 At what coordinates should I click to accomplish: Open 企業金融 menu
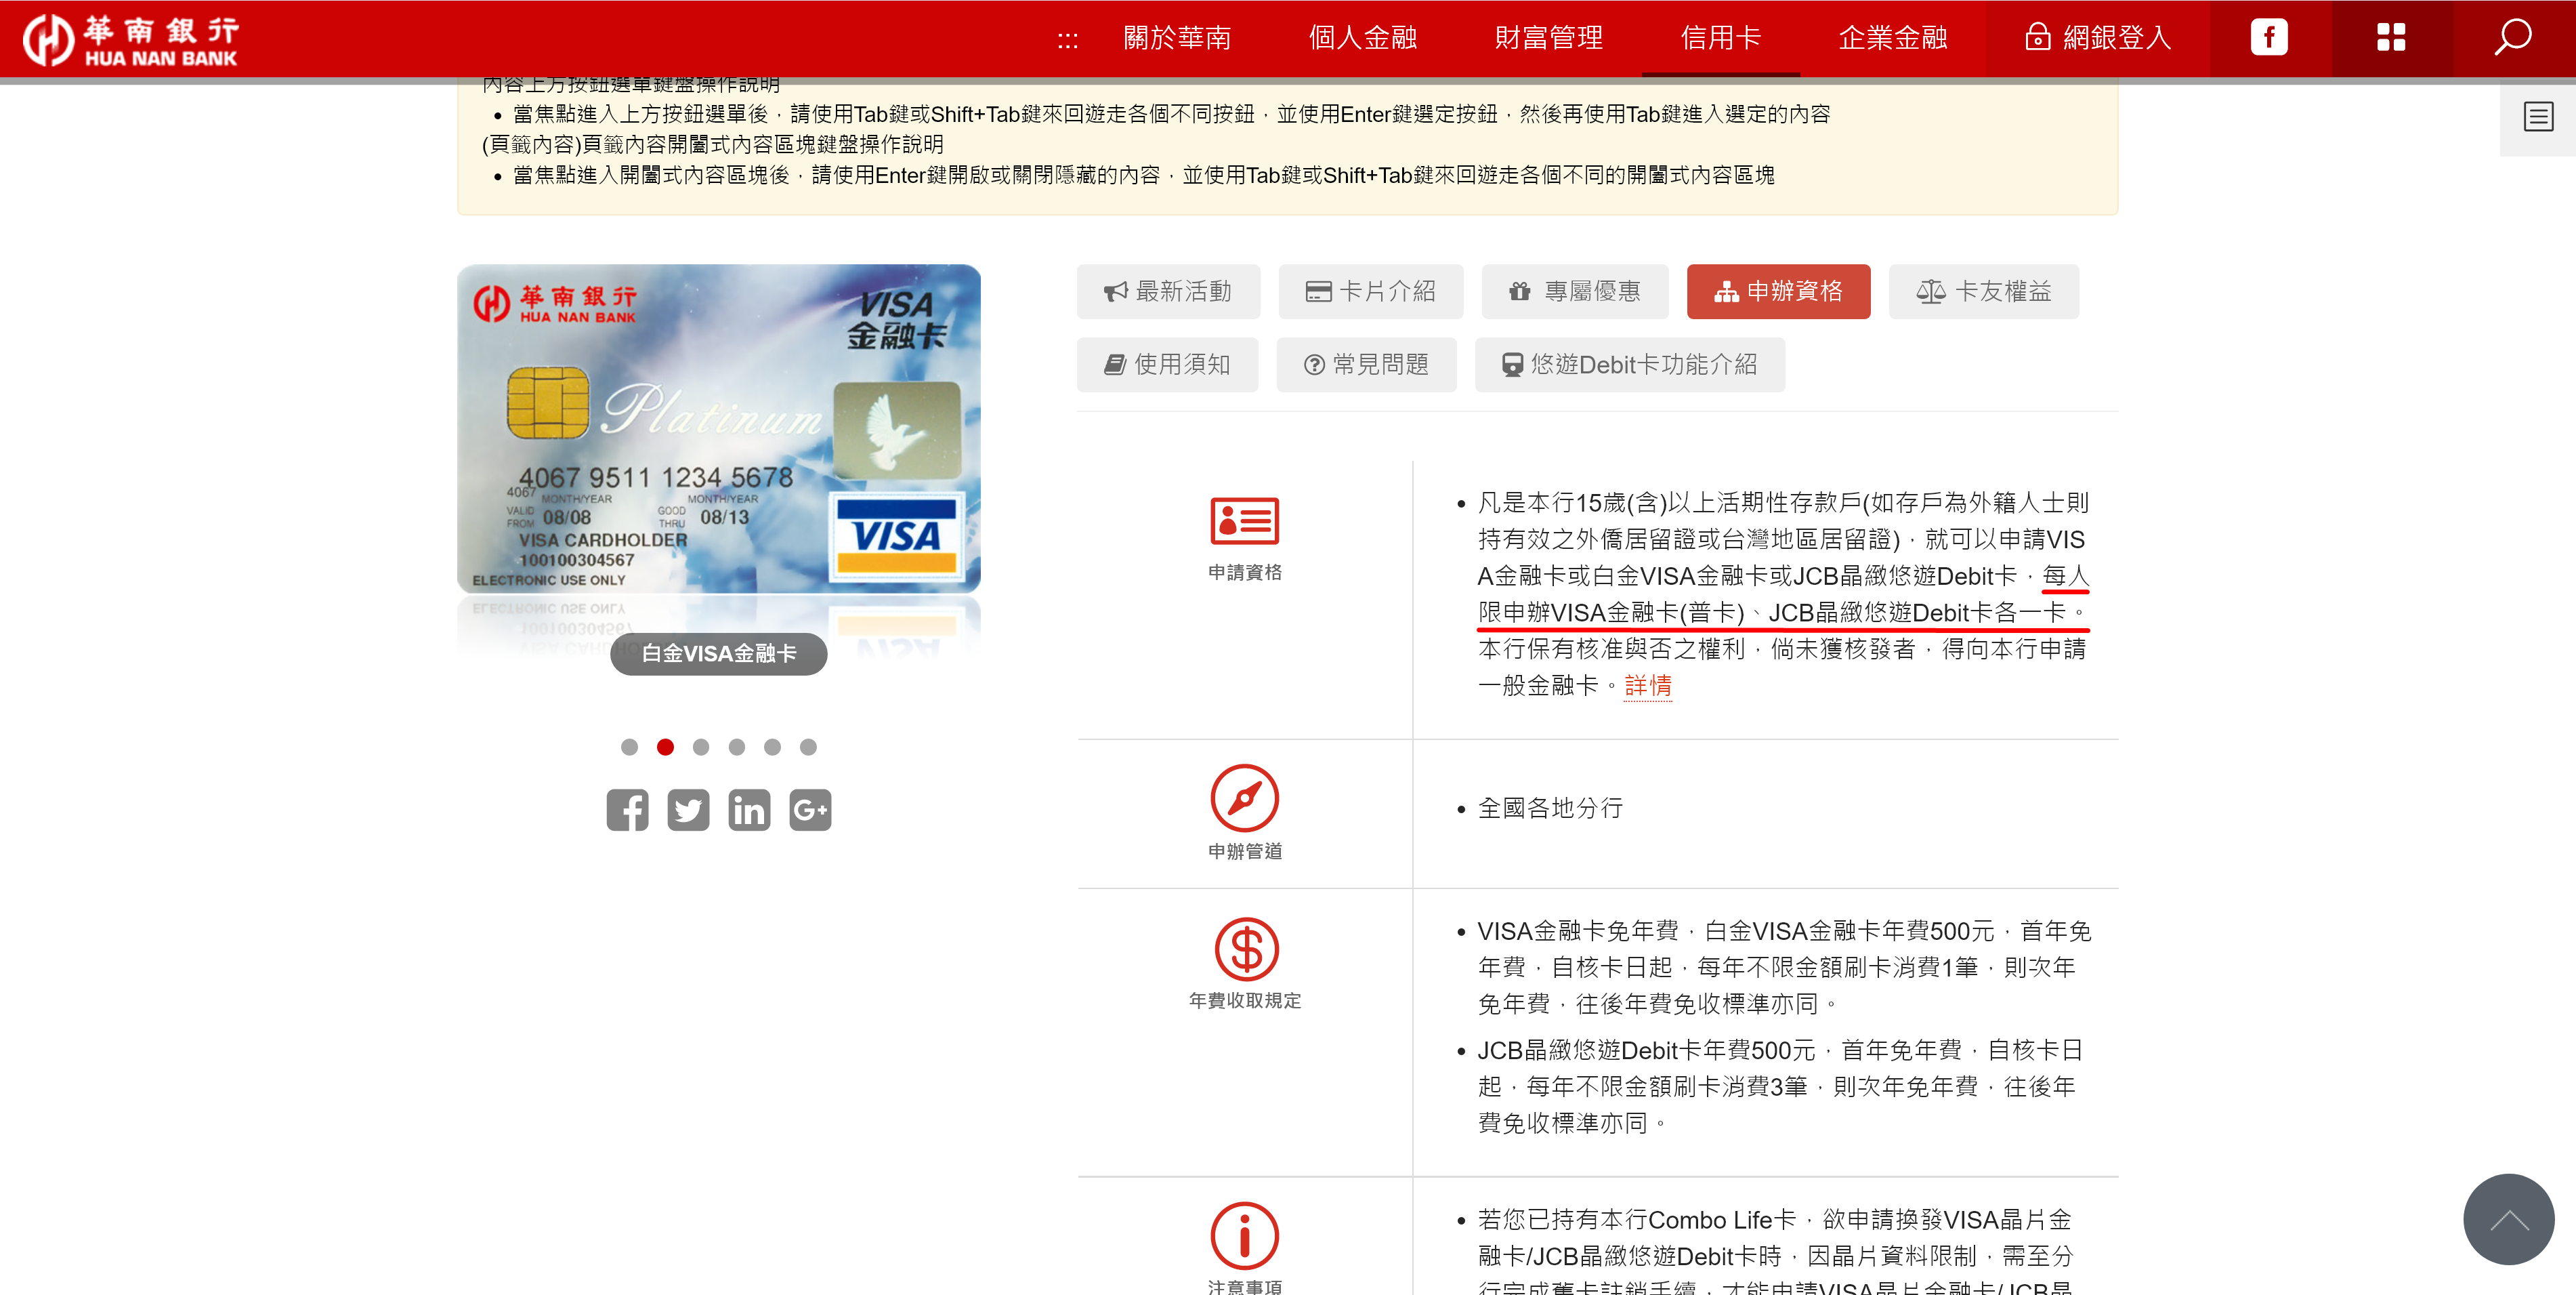click(x=1892, y=38)
